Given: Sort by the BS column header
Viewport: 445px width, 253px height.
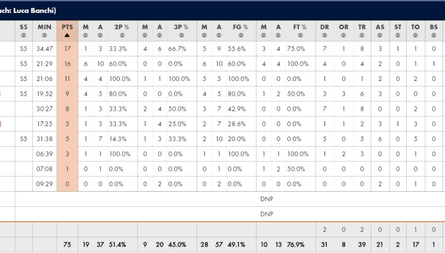Looking at the screenshot, I should point(434,27).
